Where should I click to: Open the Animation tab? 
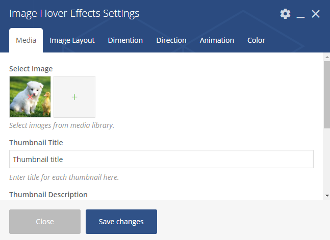click(217, 40)
